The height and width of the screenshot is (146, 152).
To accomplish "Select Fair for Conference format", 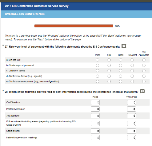I will (x=109, y=76).
